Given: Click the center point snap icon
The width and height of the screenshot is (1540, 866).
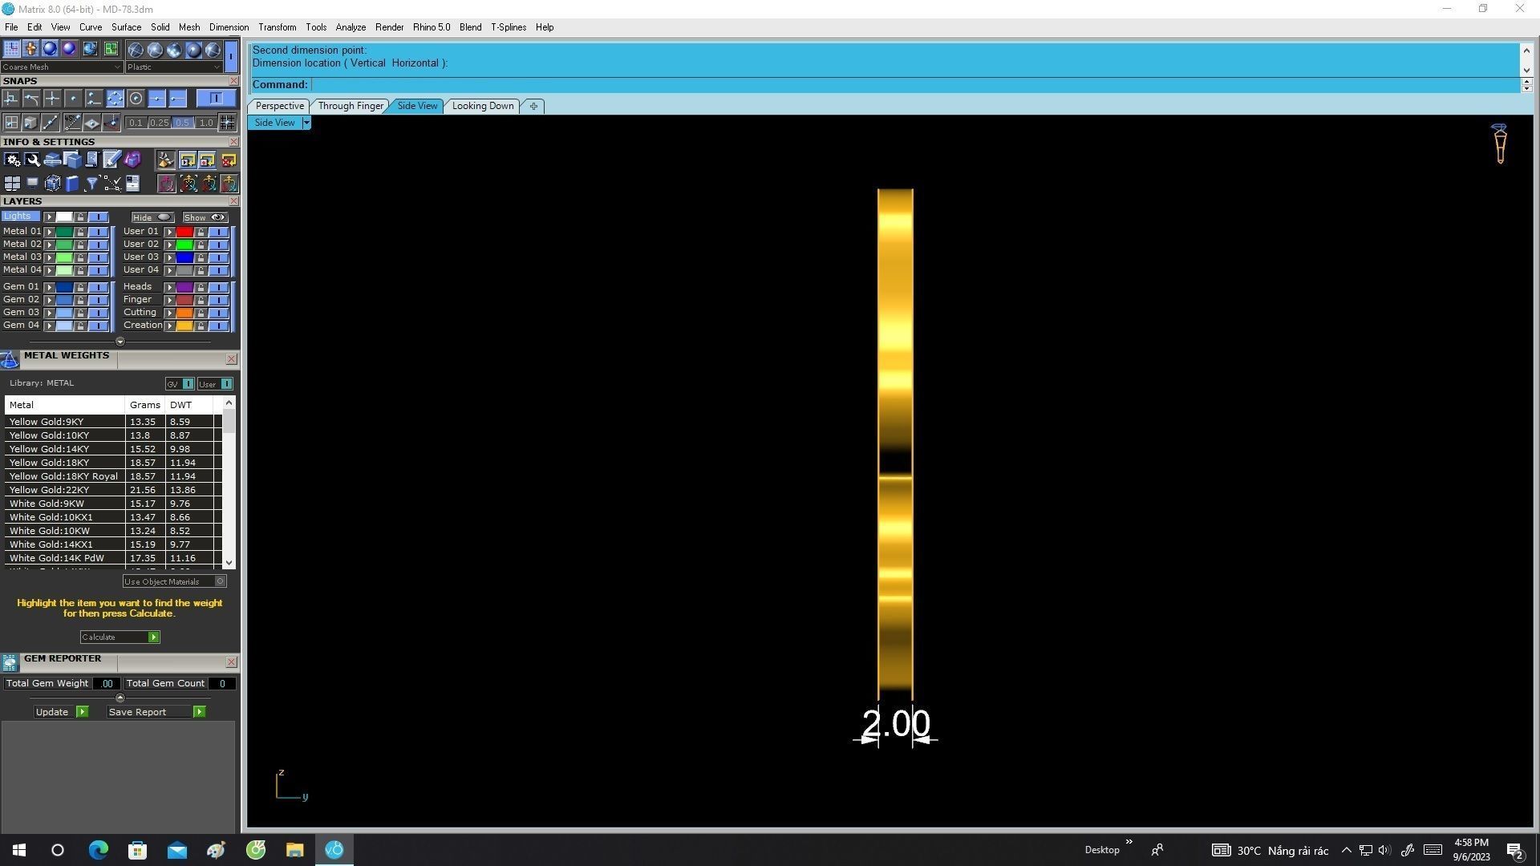Looking at the screenshot, I should (x=136, y=99).
